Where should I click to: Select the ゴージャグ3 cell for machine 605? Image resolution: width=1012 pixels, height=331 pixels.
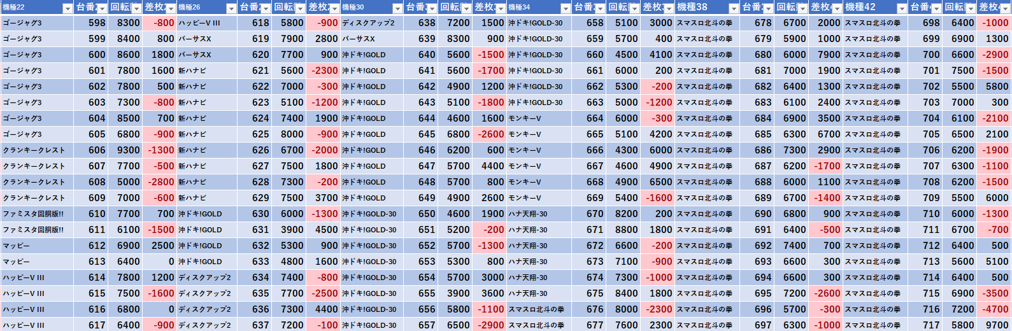click(x=37, y=134)
